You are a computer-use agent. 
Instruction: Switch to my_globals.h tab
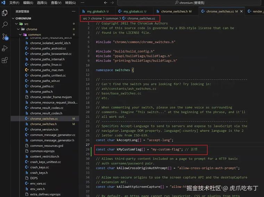click(97, 11)
